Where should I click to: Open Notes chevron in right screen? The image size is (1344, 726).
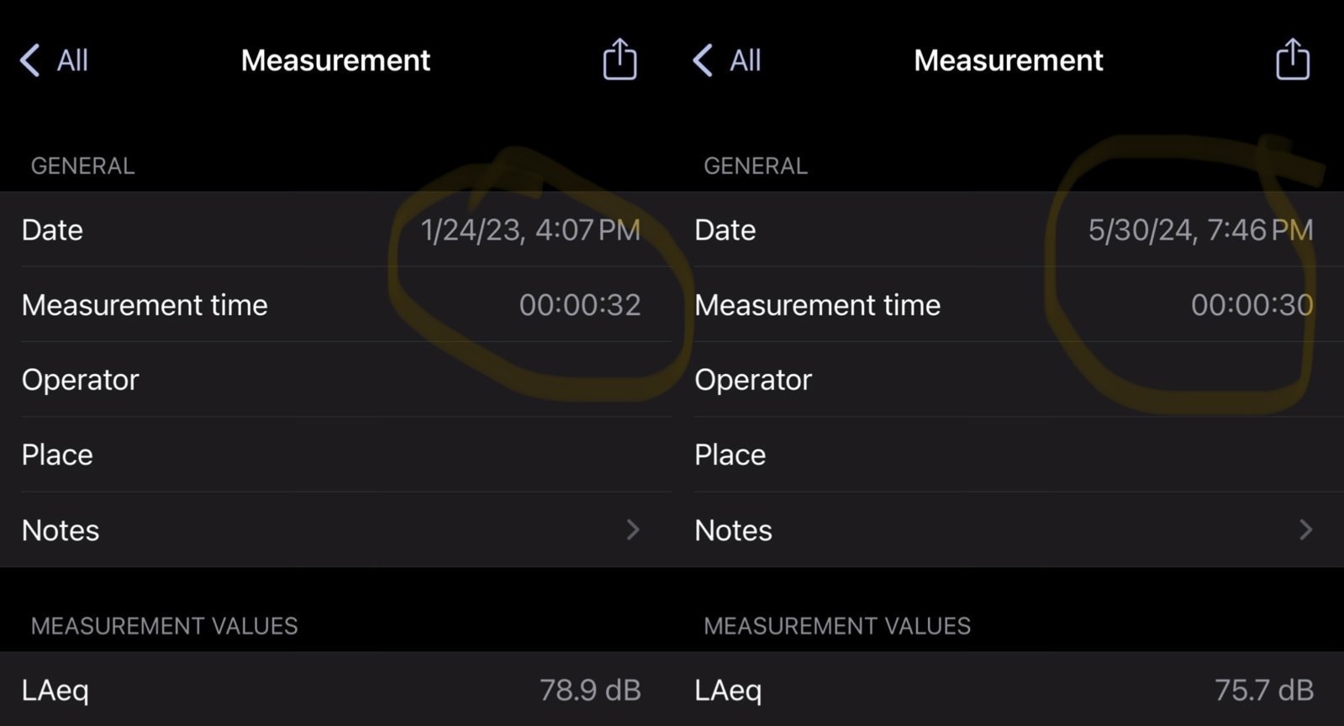click(x=1305, y=529)
